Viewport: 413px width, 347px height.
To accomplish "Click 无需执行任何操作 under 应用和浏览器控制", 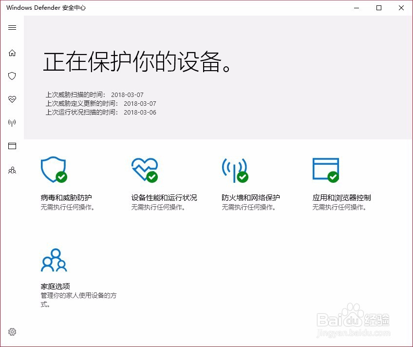I will pyautogui.click(x=339, y=207).
